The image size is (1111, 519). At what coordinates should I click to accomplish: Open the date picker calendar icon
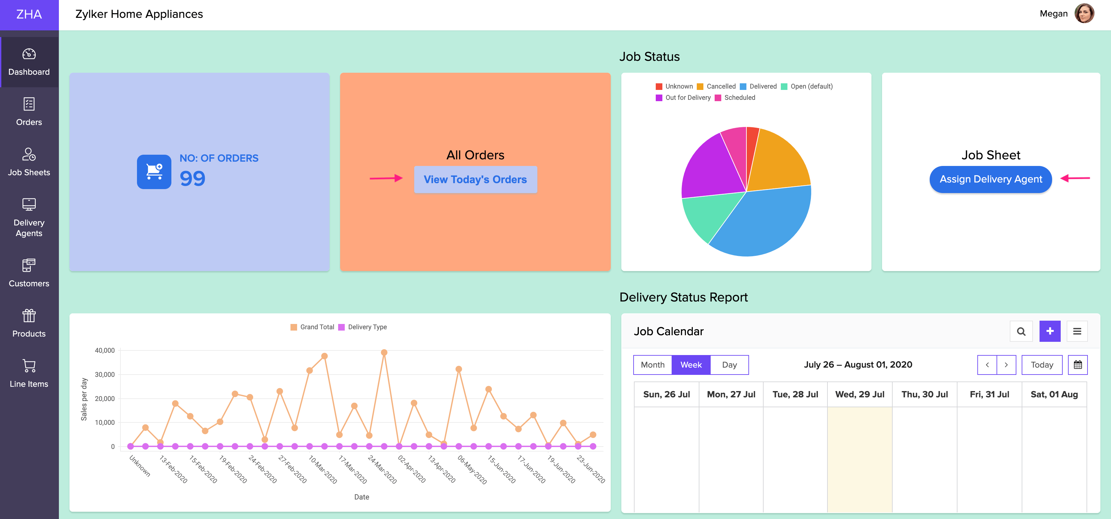click(x=1077, y=365)
